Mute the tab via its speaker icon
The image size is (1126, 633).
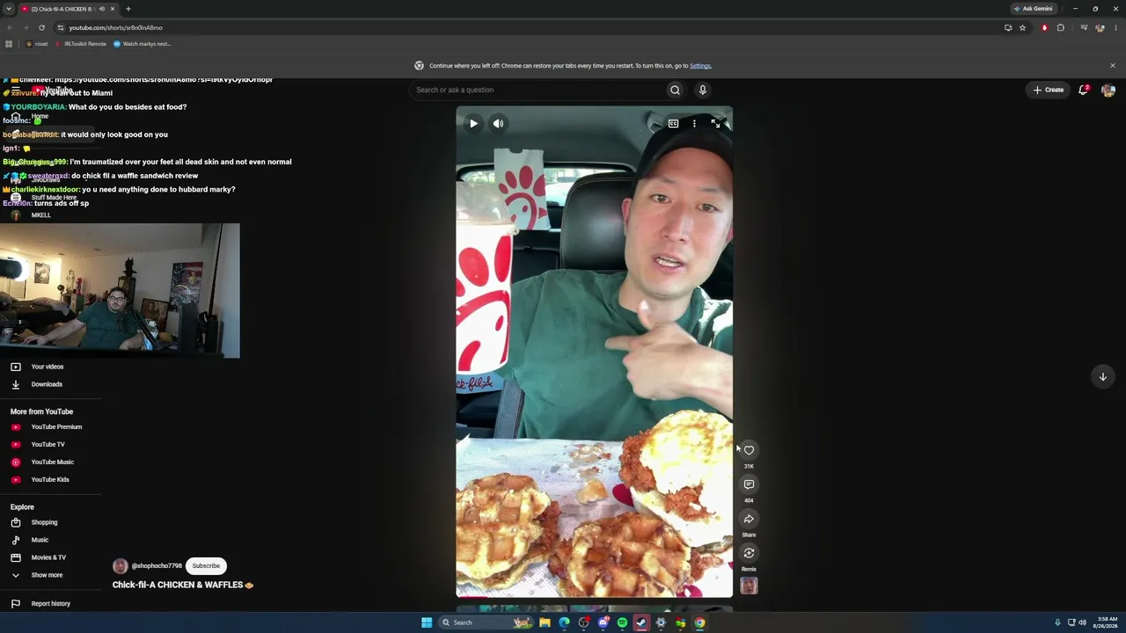102,9
